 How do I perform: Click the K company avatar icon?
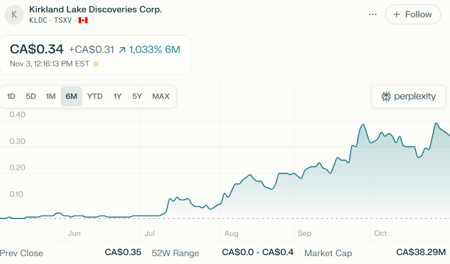(x=14, y=15)
